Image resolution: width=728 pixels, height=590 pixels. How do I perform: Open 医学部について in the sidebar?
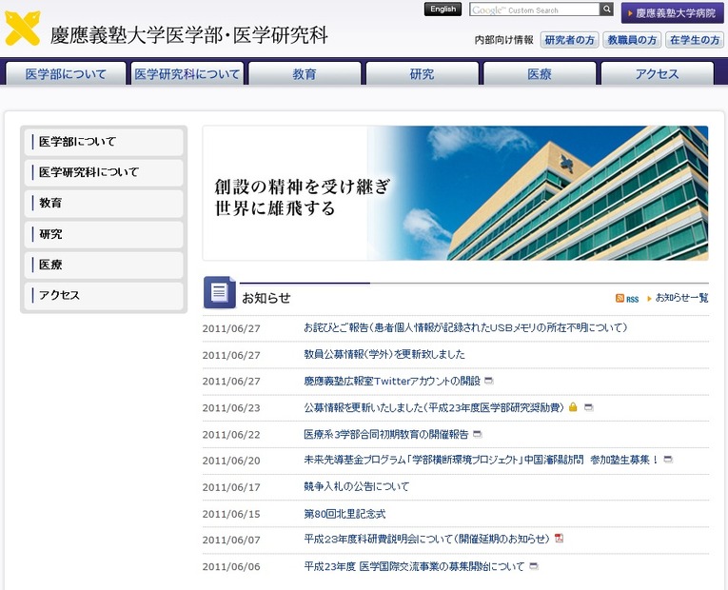[104, 142]
